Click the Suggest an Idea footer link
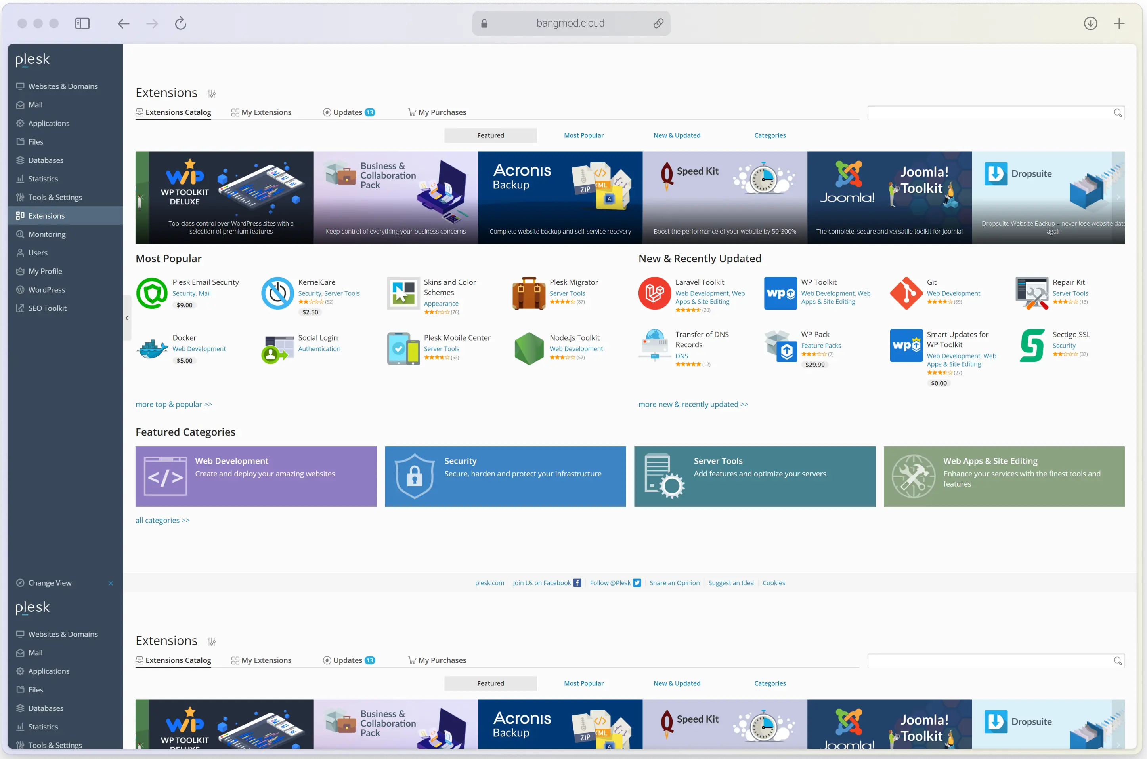Screen dimensions: 1147x759 [x=731, y=583]
